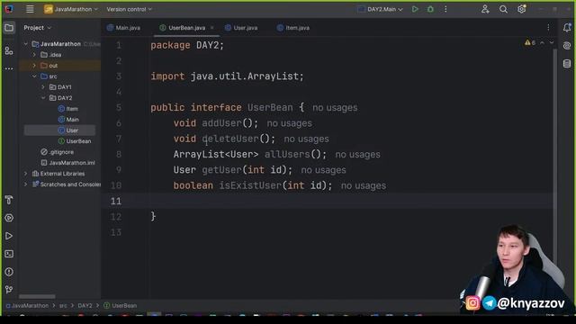Viewport: 576px width, 324px height.
Task: Open IDE settings gear
Action: (x=522, y=9)
